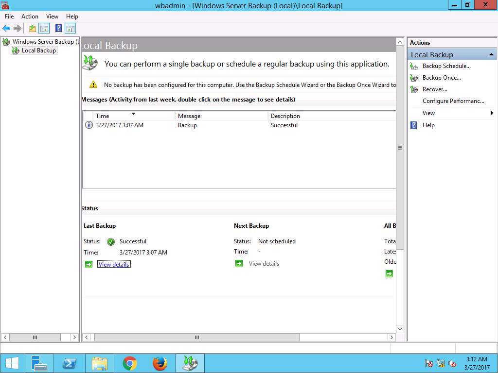Click center pane vertical scrollbar thumb
Image resolution: width=498 pixels, height=373 pixels.
(400, 148)
